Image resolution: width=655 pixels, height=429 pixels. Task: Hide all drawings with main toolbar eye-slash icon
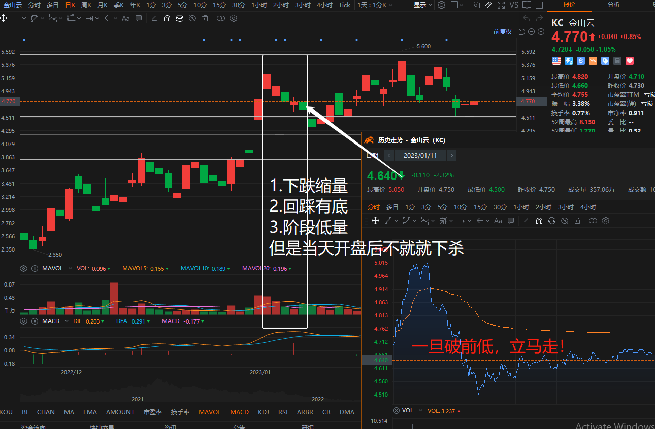(192, 18)
